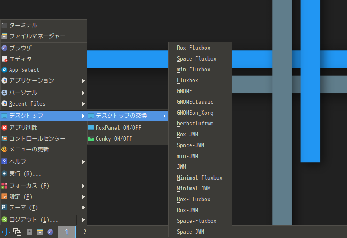
Task: Click the コントロールセンター icon
Action: pos(4,138)
